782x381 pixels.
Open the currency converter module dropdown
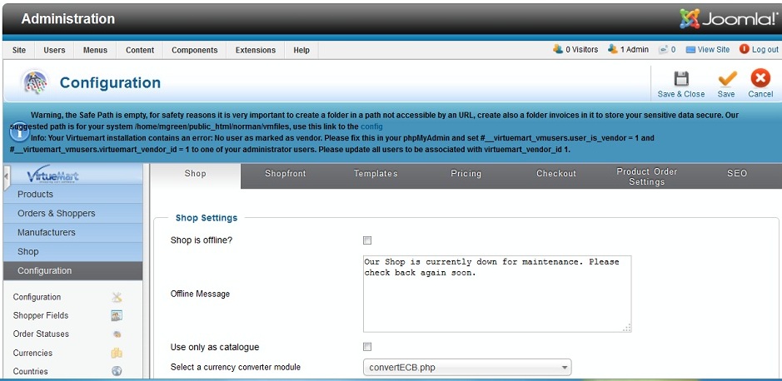pos(467,367)
